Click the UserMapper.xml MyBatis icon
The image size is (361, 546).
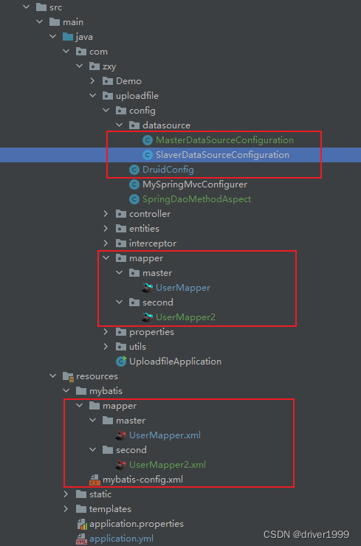121,435
